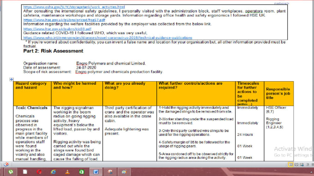Click 'Scope of risk assessment:' label
Screen dimensions: 314x176
(x=47, y=72)
